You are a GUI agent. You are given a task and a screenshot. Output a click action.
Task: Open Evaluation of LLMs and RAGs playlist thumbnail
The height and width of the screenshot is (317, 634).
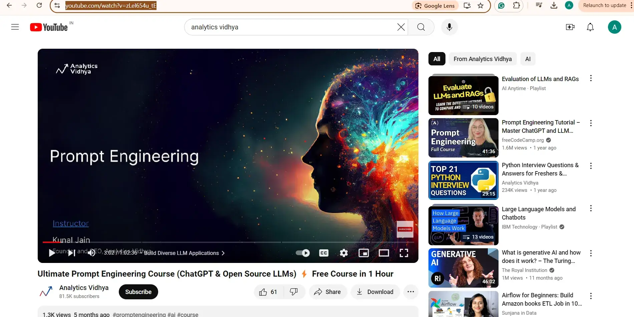[463, 95]
